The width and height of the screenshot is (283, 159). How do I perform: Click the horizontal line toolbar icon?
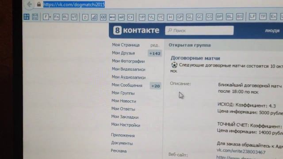[x=112, y=17]
